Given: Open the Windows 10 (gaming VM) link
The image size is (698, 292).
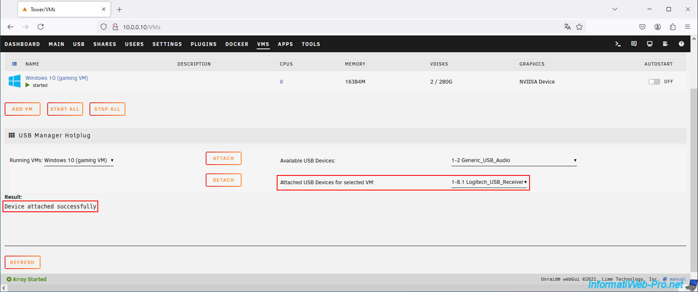Looking at the screenshot, I should 57,78.
